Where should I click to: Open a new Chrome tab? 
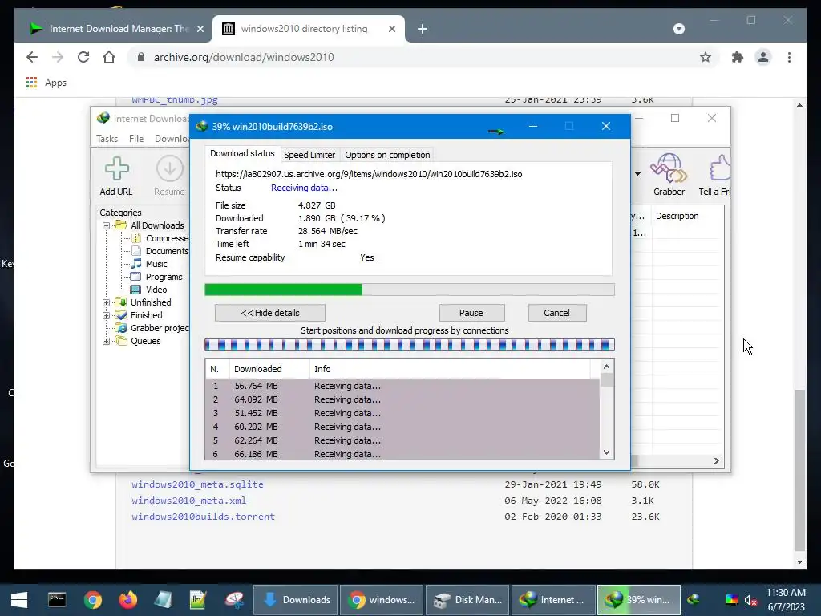423,29
